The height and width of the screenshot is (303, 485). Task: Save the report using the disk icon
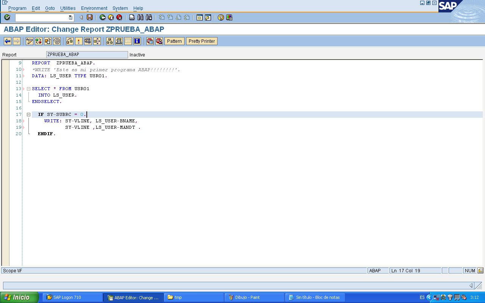click(x=90, y=17)
